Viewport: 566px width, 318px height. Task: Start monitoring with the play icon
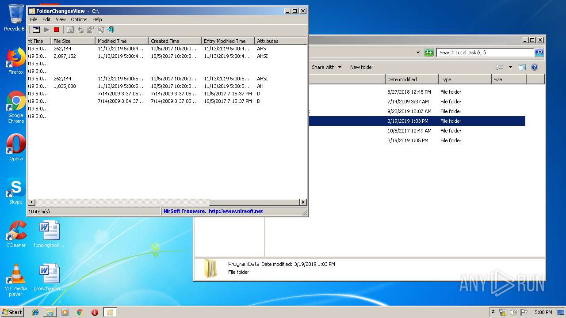[46, 30]
